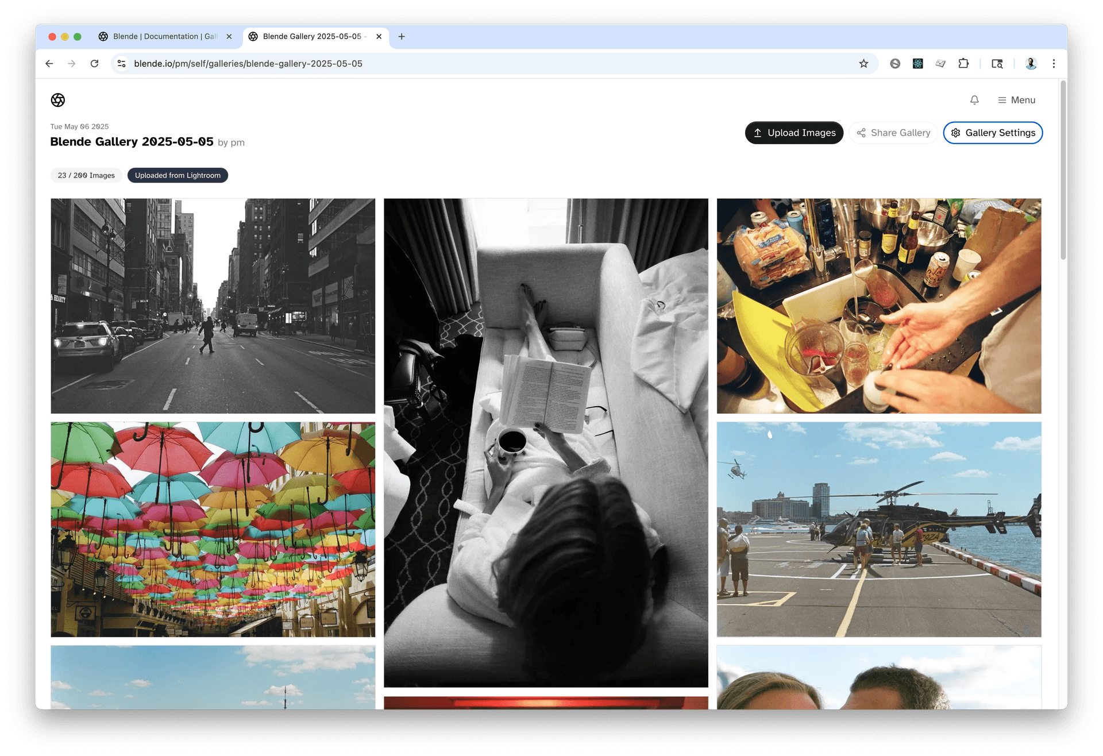Viewport: 1103px width, 756px height.
Task: Bookmark this page with the star icon
Action: click(863, 64)
